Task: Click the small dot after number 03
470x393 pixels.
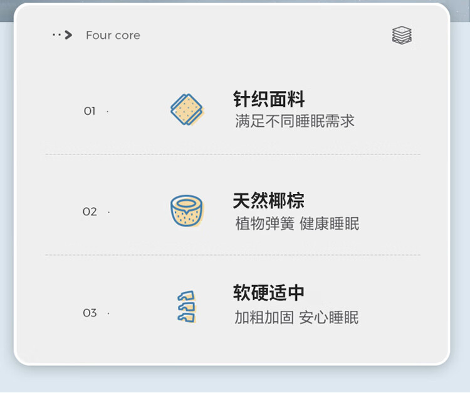Action: click(108, 314)
